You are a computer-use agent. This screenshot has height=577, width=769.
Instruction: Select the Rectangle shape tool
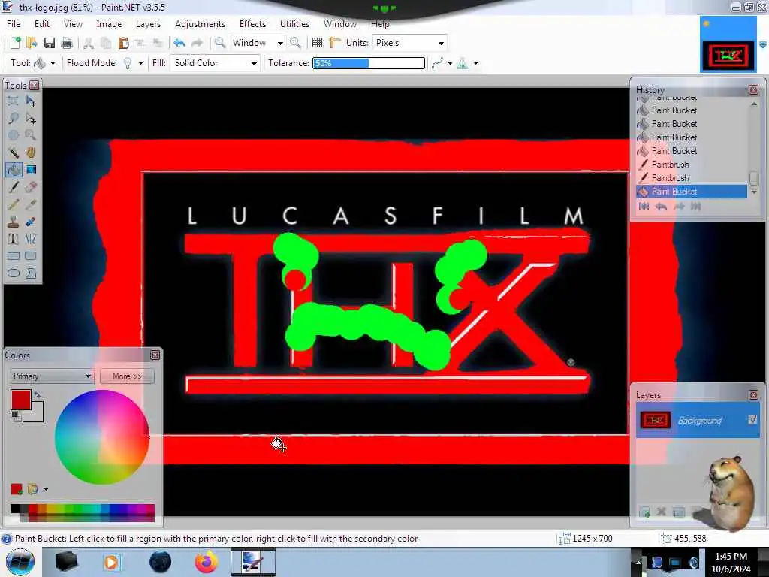coord(14,256)
